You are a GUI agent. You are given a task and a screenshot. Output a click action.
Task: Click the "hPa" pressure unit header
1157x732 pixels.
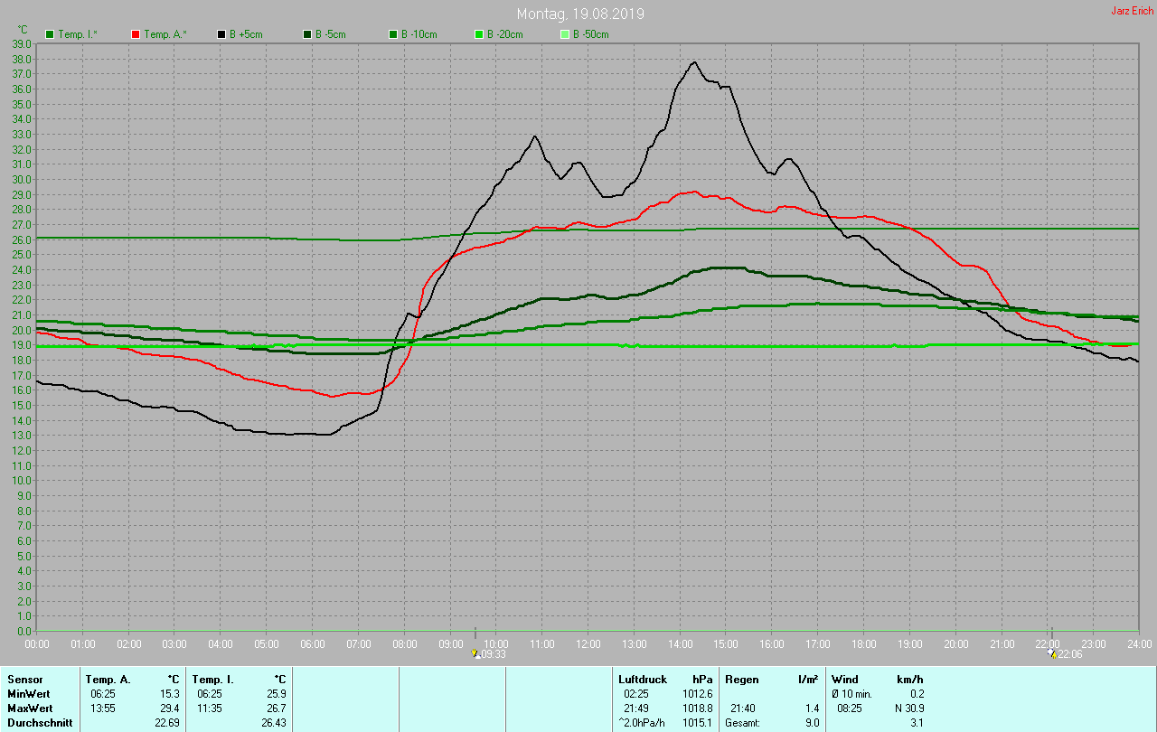click(x=702, y=680)
